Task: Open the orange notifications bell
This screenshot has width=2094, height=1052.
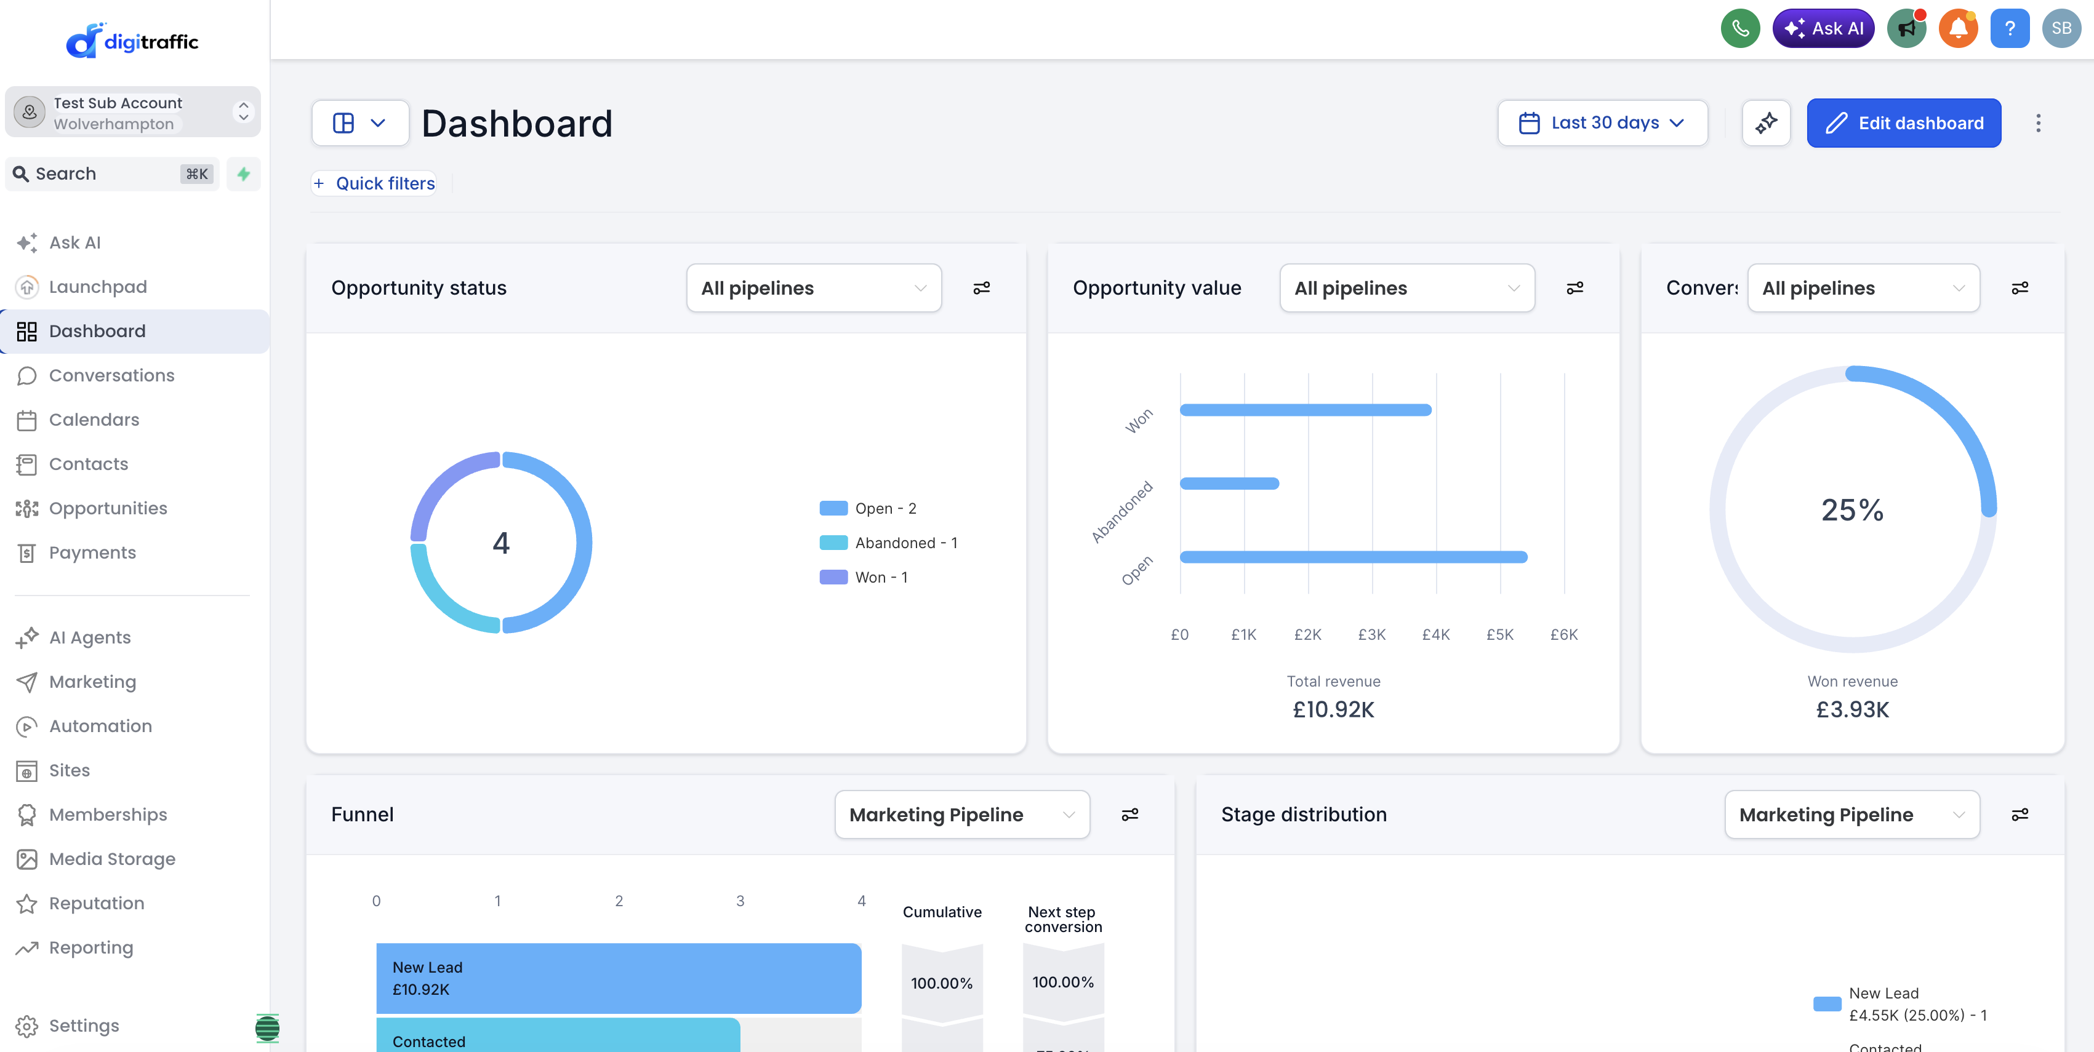Action: 1958,28
